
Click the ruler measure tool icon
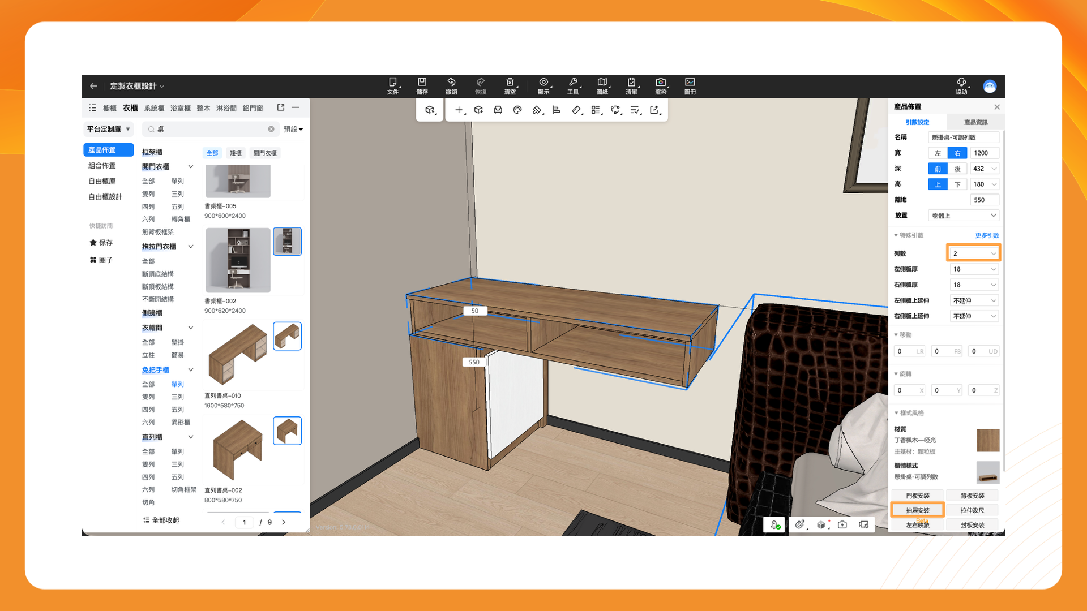576,110
